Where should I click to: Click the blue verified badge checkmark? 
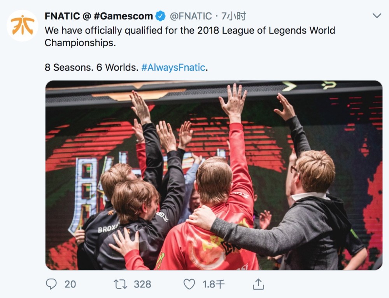point(161,16)
